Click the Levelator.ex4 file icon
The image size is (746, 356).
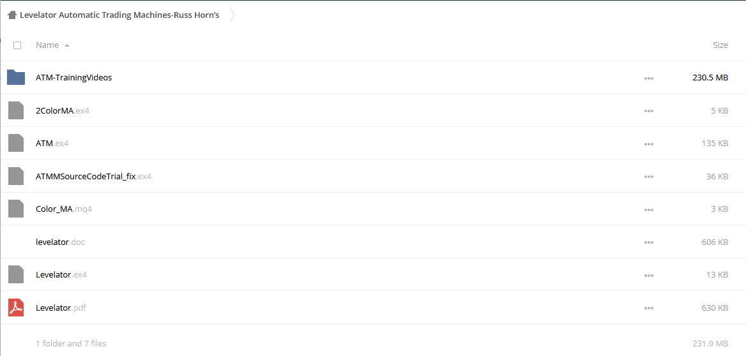[x=16, y=275]
